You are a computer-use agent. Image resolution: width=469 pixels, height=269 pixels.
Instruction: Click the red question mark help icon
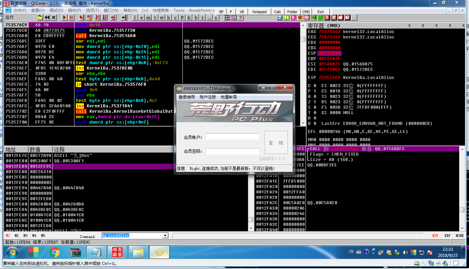click(240, 17)
